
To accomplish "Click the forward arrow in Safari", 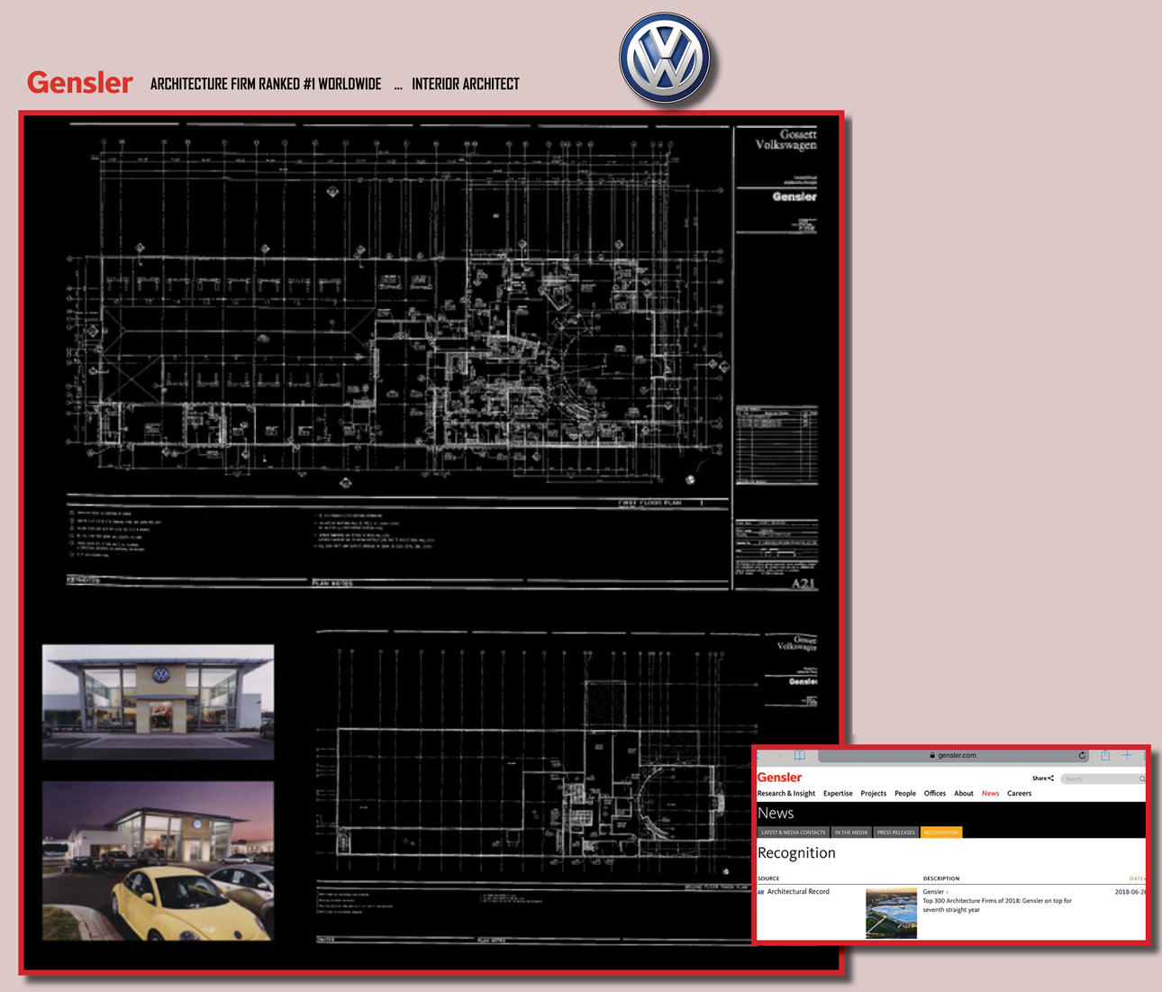I will pyautogui.click(x=778, y=755).
